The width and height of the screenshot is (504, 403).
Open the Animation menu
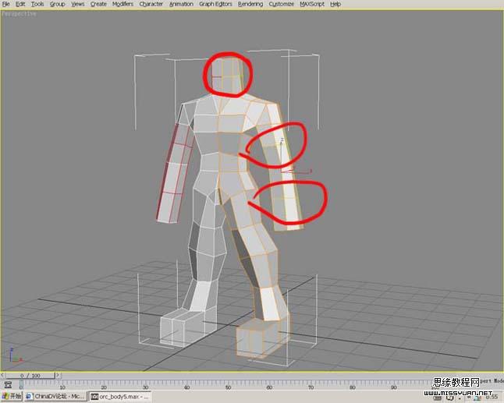click(181, 4)
